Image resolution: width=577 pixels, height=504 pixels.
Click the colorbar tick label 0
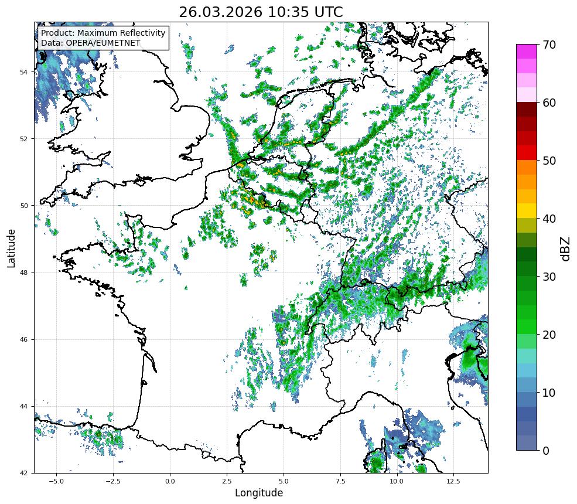pos(546,451)
